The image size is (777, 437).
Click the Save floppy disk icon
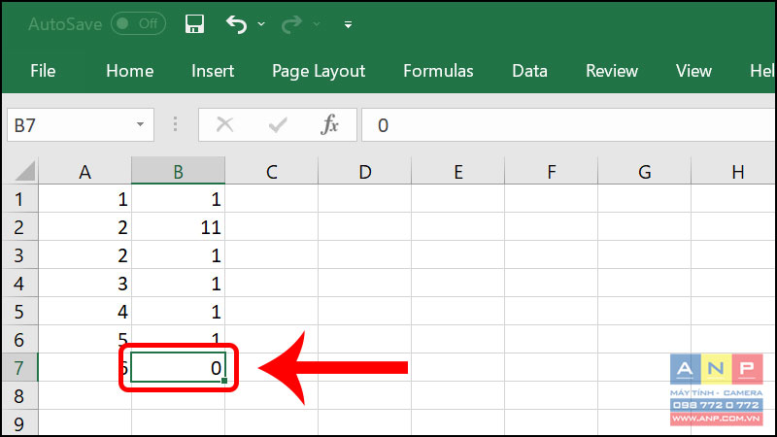[194, 23]
